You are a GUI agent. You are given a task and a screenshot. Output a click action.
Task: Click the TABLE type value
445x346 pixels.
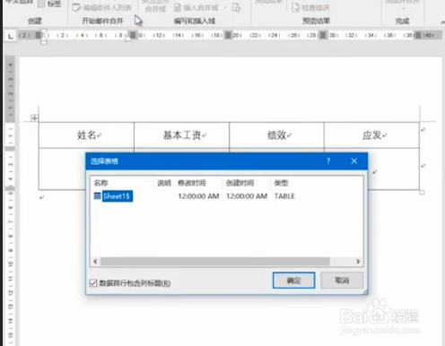pyautogui.click(x=284, y=196)
